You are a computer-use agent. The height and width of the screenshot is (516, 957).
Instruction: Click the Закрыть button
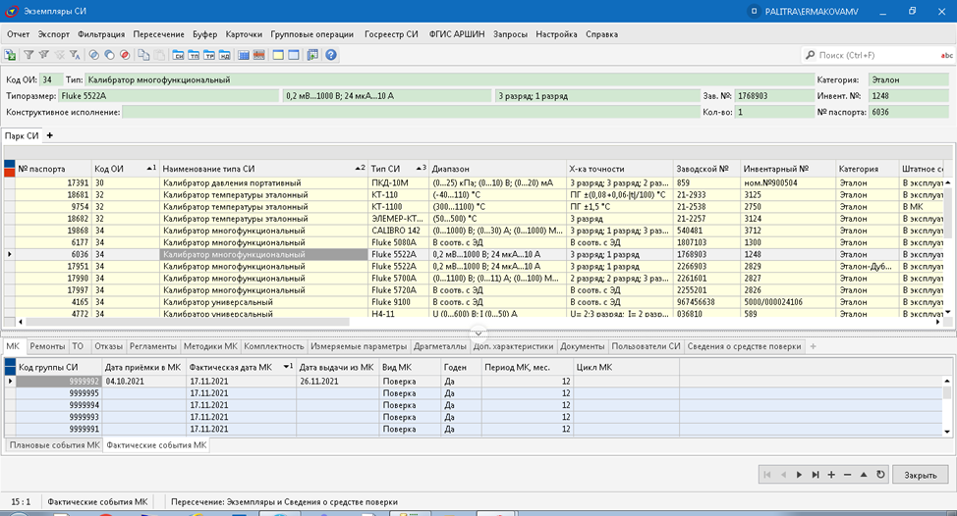point(921,475)
